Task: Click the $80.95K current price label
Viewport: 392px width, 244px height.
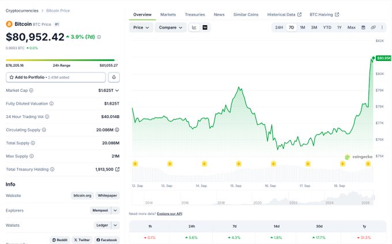Action: point(383,58)
